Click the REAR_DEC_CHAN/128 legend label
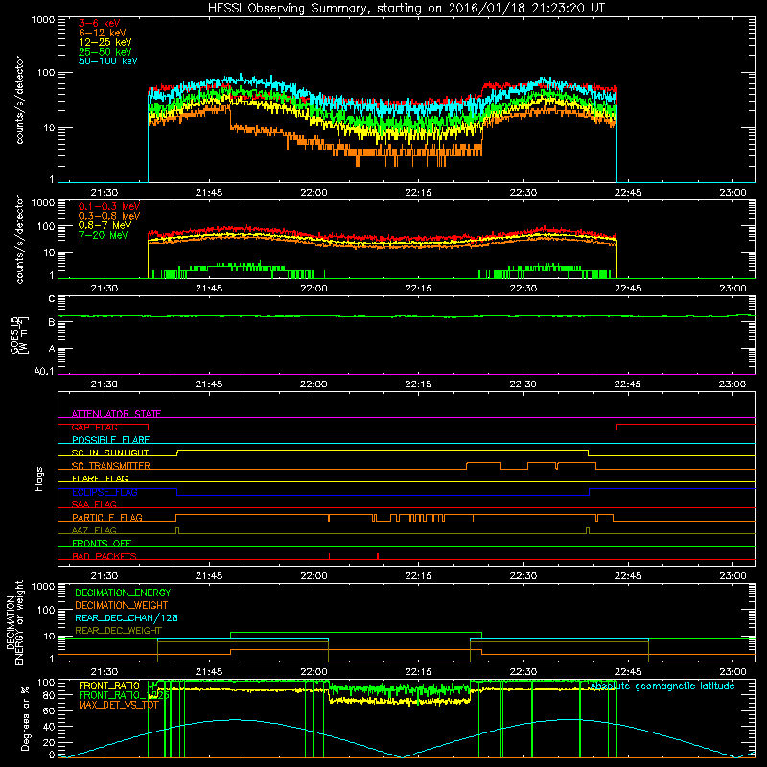 tap(127, 618)
